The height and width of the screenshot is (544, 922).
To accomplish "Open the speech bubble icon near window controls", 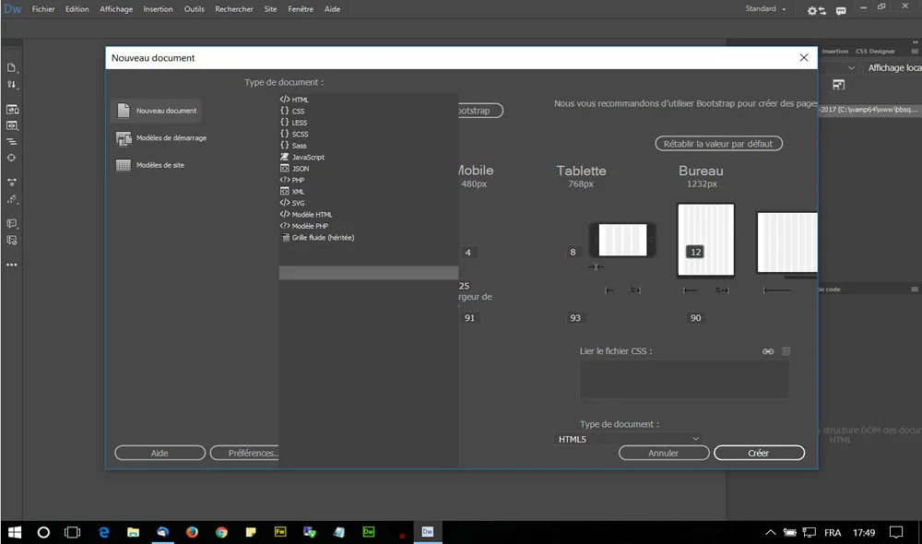I will tap(840, 9).
